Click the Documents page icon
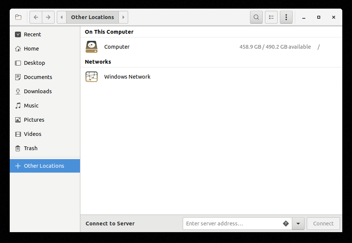The image size is (352, 243). [18, 77]
